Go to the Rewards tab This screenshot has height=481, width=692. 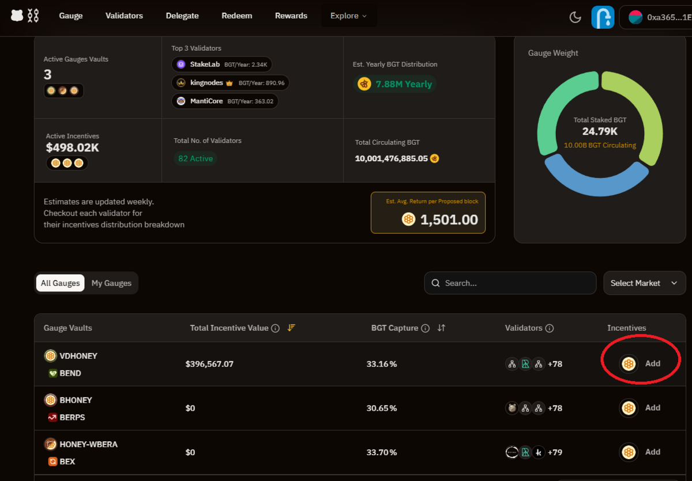291,16
